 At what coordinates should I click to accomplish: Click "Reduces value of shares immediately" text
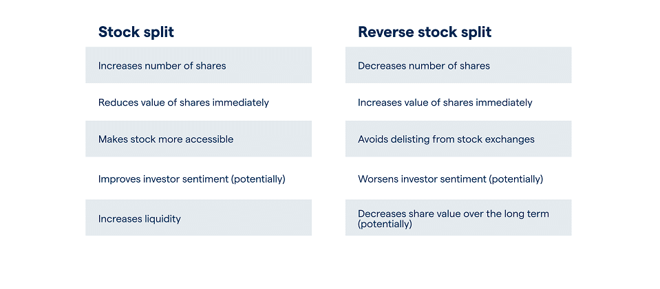click(183, 102)
